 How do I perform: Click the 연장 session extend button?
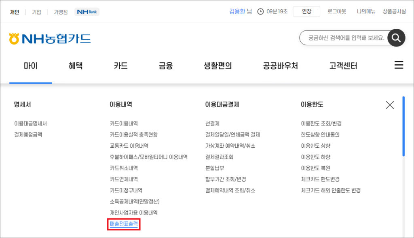(x=306, y=11)
